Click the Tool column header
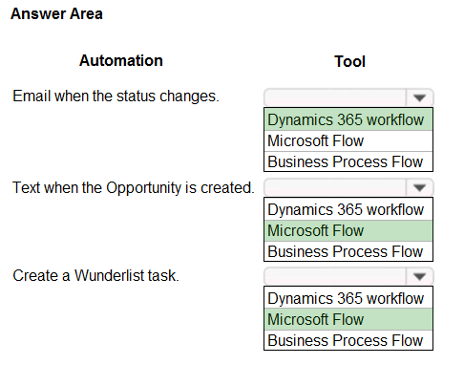Screen dimensions: 464x386 coord(349,61)
